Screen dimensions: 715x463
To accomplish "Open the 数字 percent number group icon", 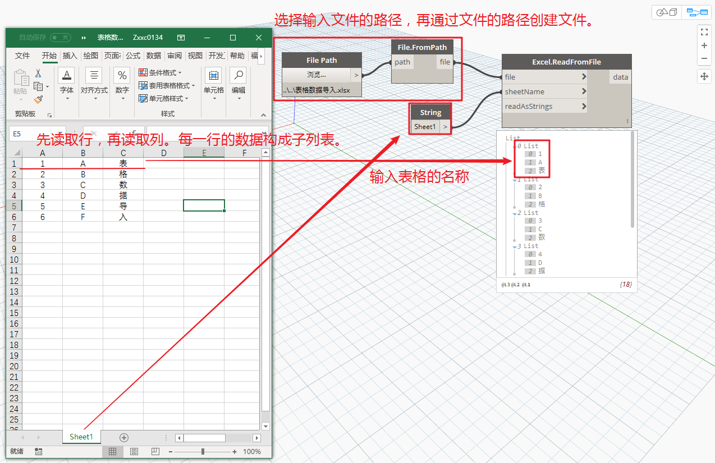I will 122,75.
